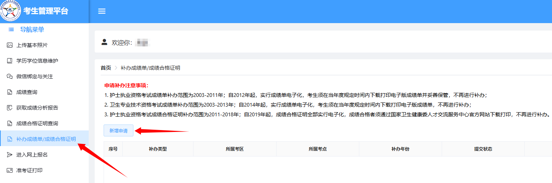Viewport: 552px width, 183px height.
Task: Select 补办成绩单/成绩合格证明 menu item
Action: (x=46, y=139)
